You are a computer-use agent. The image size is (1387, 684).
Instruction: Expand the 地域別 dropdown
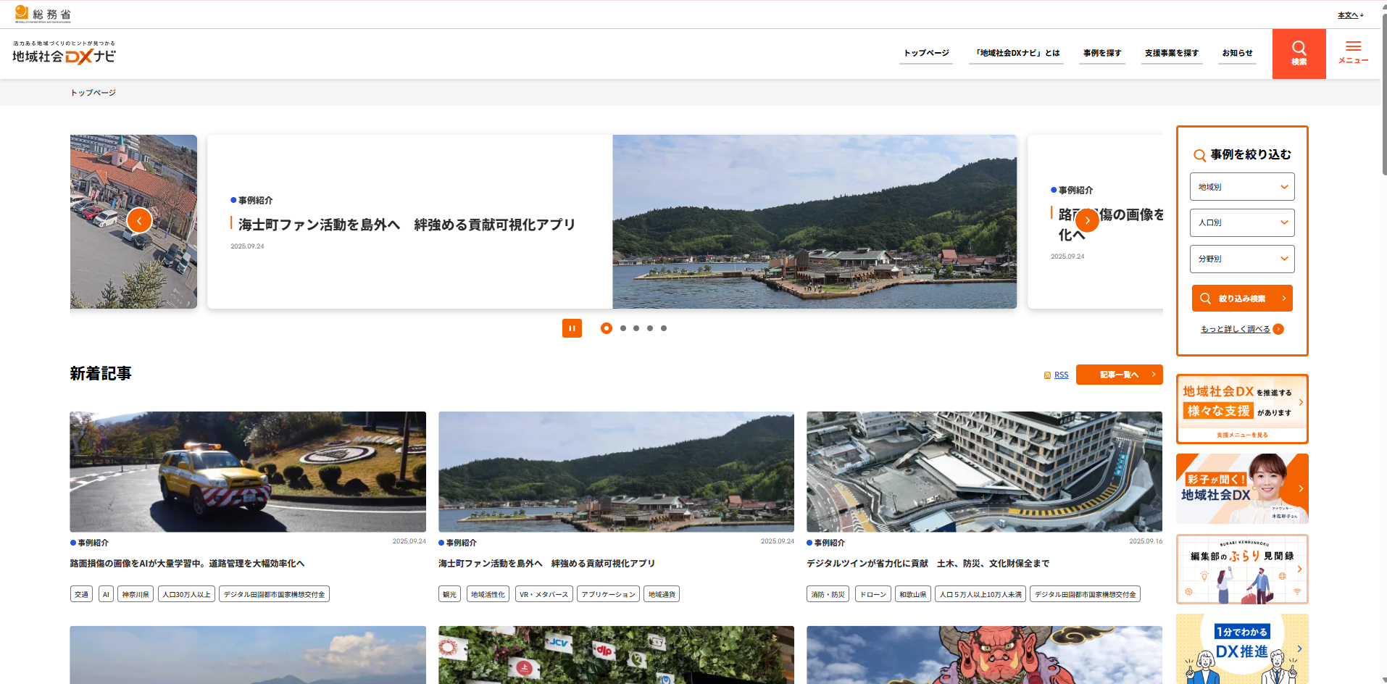coord(1241,187)
